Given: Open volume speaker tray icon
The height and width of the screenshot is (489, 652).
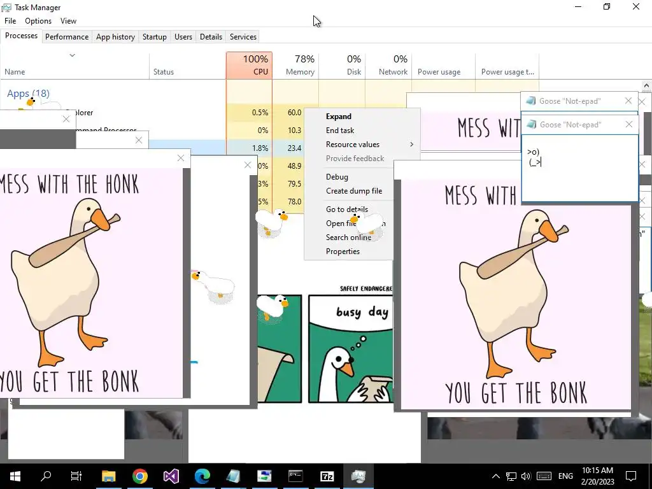Looking at the screenshot, I should tap(526, 476).
